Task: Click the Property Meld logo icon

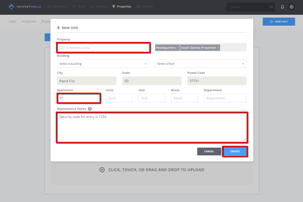Action: 11,7
